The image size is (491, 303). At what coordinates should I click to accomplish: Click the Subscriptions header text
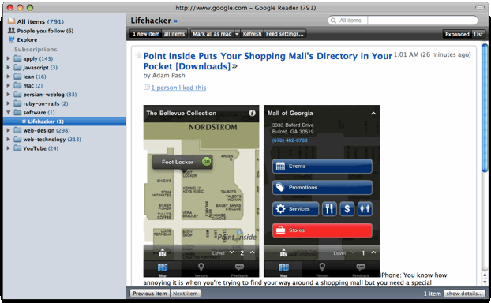(36, 50)
